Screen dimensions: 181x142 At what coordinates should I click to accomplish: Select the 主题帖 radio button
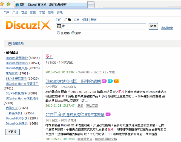point(58,33)
